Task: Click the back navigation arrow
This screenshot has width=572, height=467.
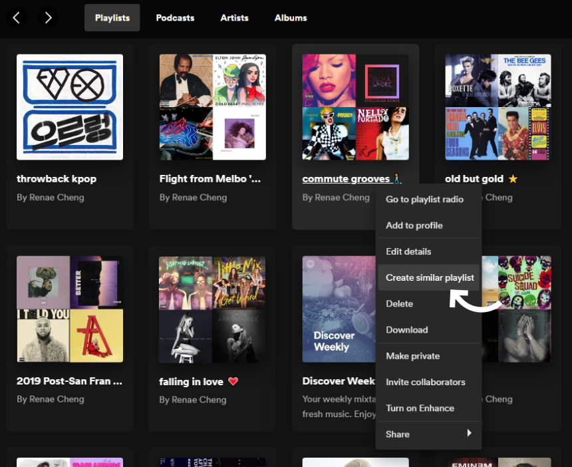Action: point(17,18)
